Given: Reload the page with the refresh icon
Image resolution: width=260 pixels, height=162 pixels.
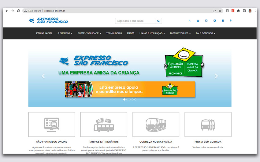Looking at the screenshot, I should (18, 11).
